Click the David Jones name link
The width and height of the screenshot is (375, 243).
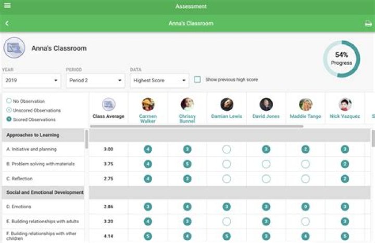tap(266, 116)
